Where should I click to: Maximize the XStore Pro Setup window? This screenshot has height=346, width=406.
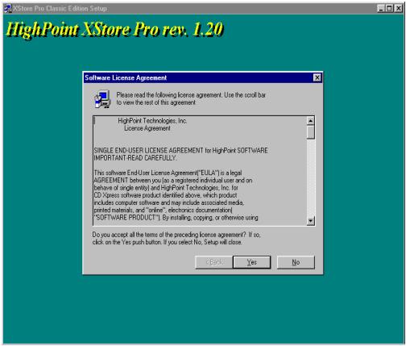[x=389, y=9]
